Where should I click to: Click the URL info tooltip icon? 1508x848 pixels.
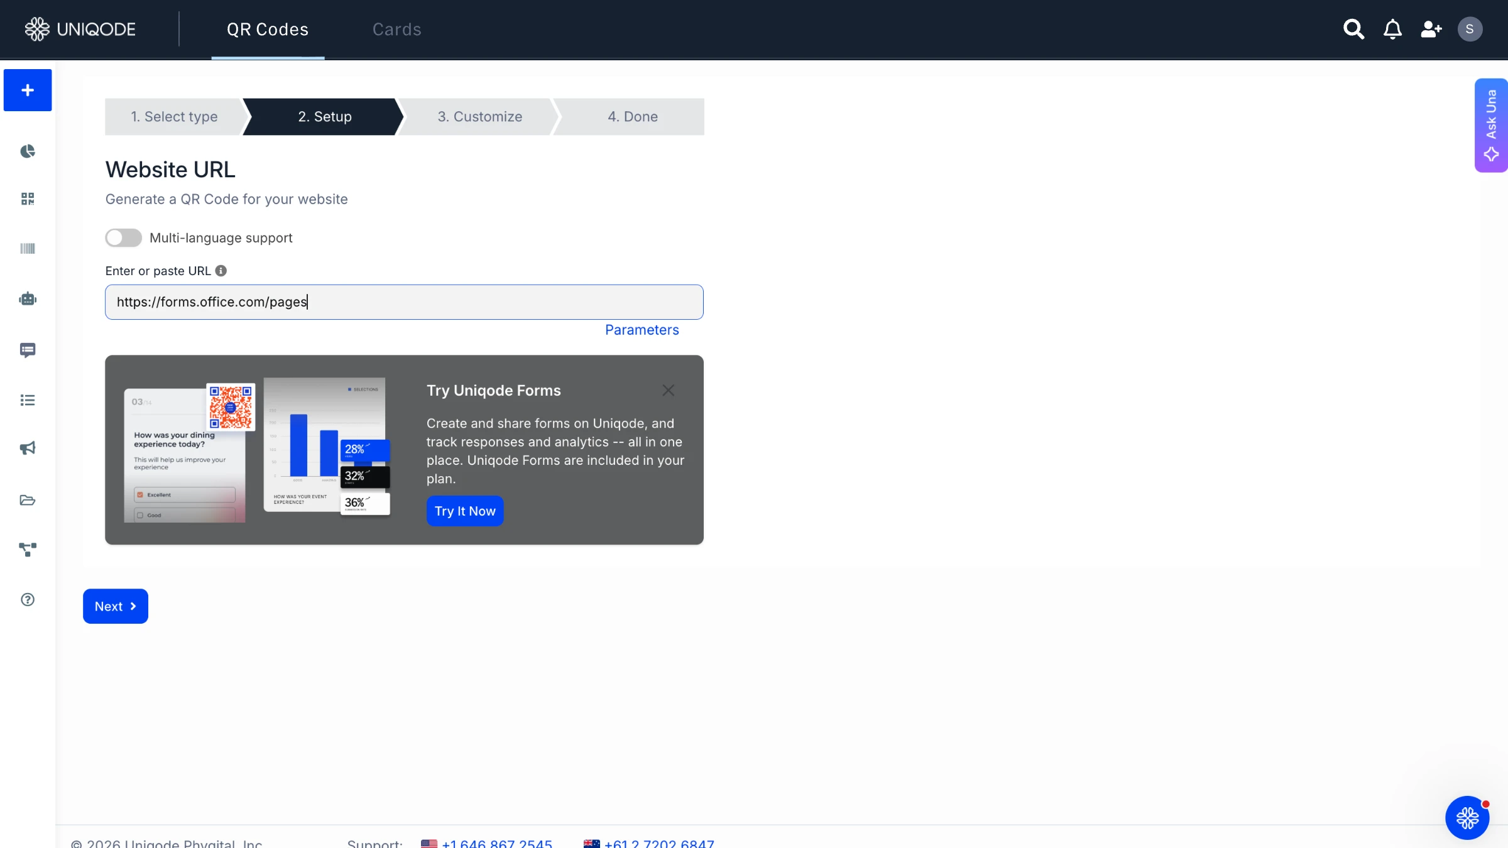pyautogui.click(x=221, y=271)
